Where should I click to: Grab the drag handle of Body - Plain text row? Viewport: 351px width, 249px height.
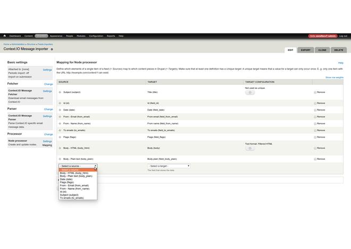coord(60,159)
